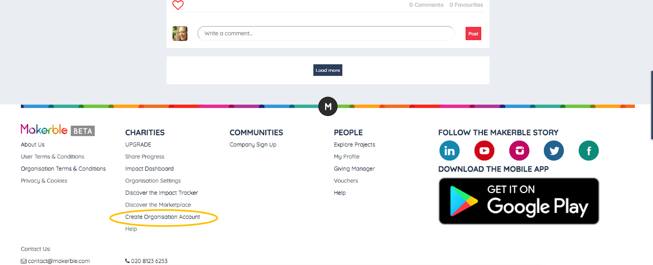Viewport: 653px width, 265px height.
Task: Open Discover the Impact Tracker link
Action: coord(161,193)
